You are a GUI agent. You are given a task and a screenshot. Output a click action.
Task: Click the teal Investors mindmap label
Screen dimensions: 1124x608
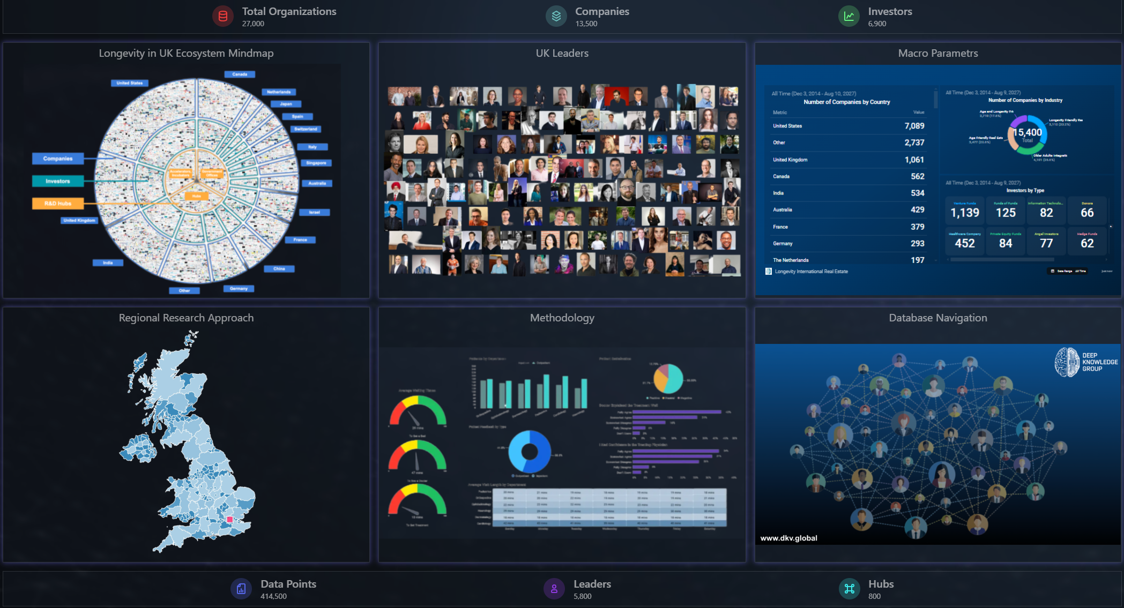pos(58,181)
